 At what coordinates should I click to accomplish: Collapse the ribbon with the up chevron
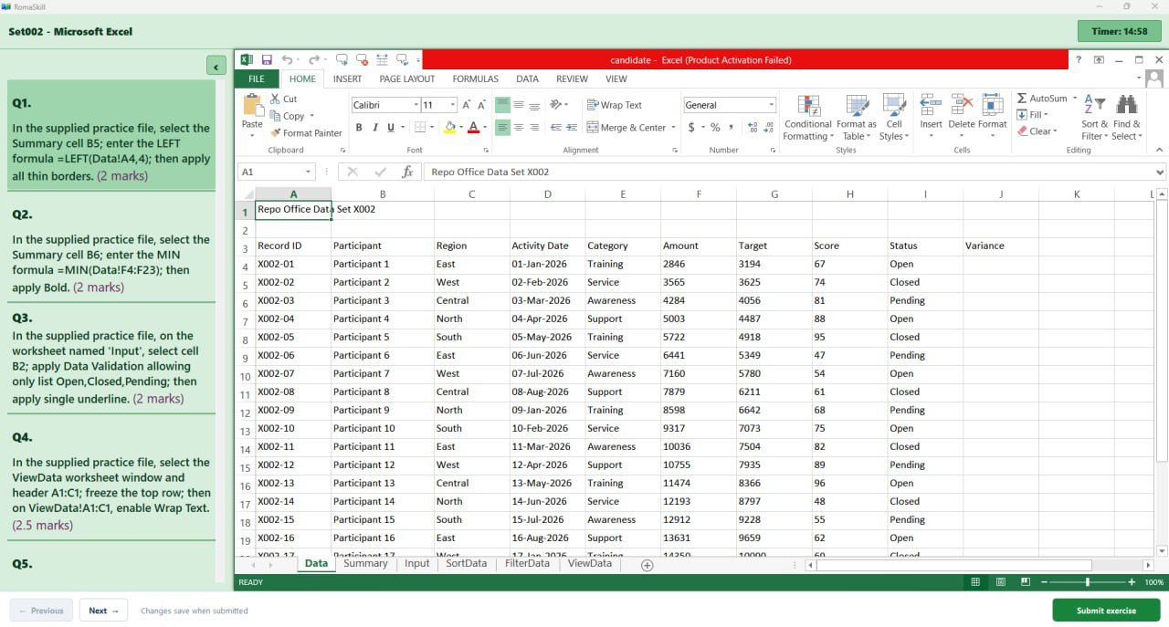pyautogui.click(x=1160, y=150)
